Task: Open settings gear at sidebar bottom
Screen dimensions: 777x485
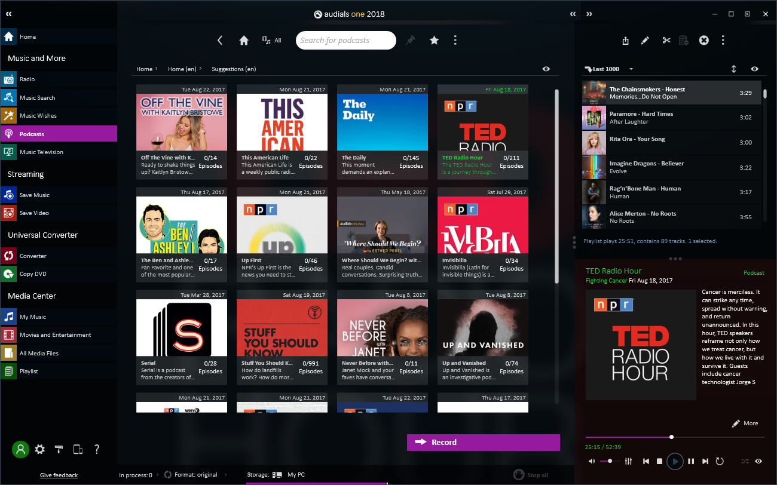Action: click(x=40, y=449)
